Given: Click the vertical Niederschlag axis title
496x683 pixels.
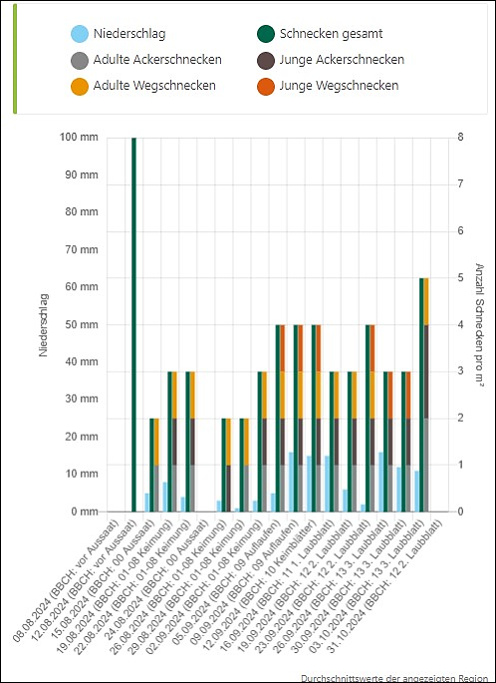Looking at the screenshot, I should 44,325.
